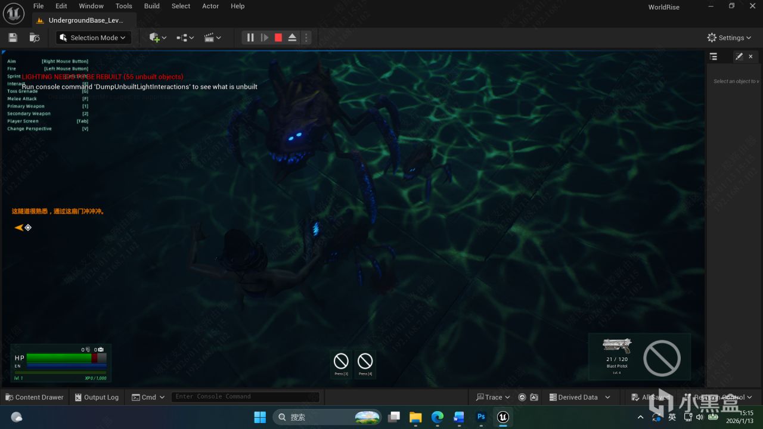Click the orange Chinese objective text
Viewport: 763px width, 429px height.
58,211
